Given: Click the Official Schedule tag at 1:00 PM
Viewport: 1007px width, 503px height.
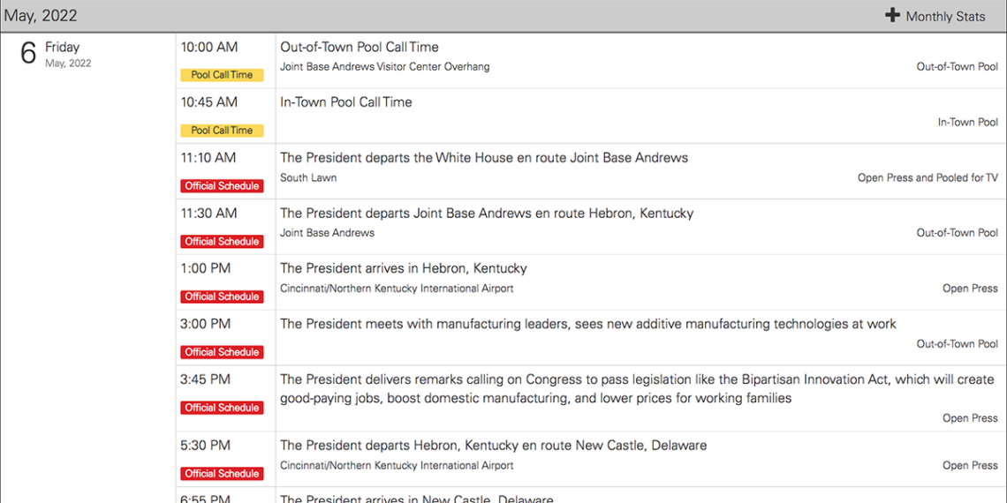Looking at the screenshot, I should tap(223, 297).
